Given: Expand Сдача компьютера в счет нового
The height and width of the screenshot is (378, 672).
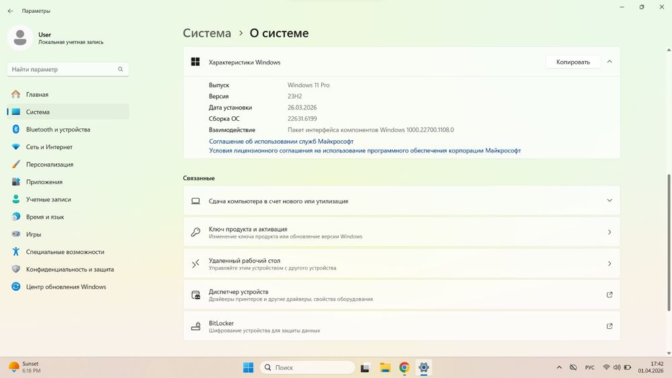Looking at the screenshot, I should point(402,201).
